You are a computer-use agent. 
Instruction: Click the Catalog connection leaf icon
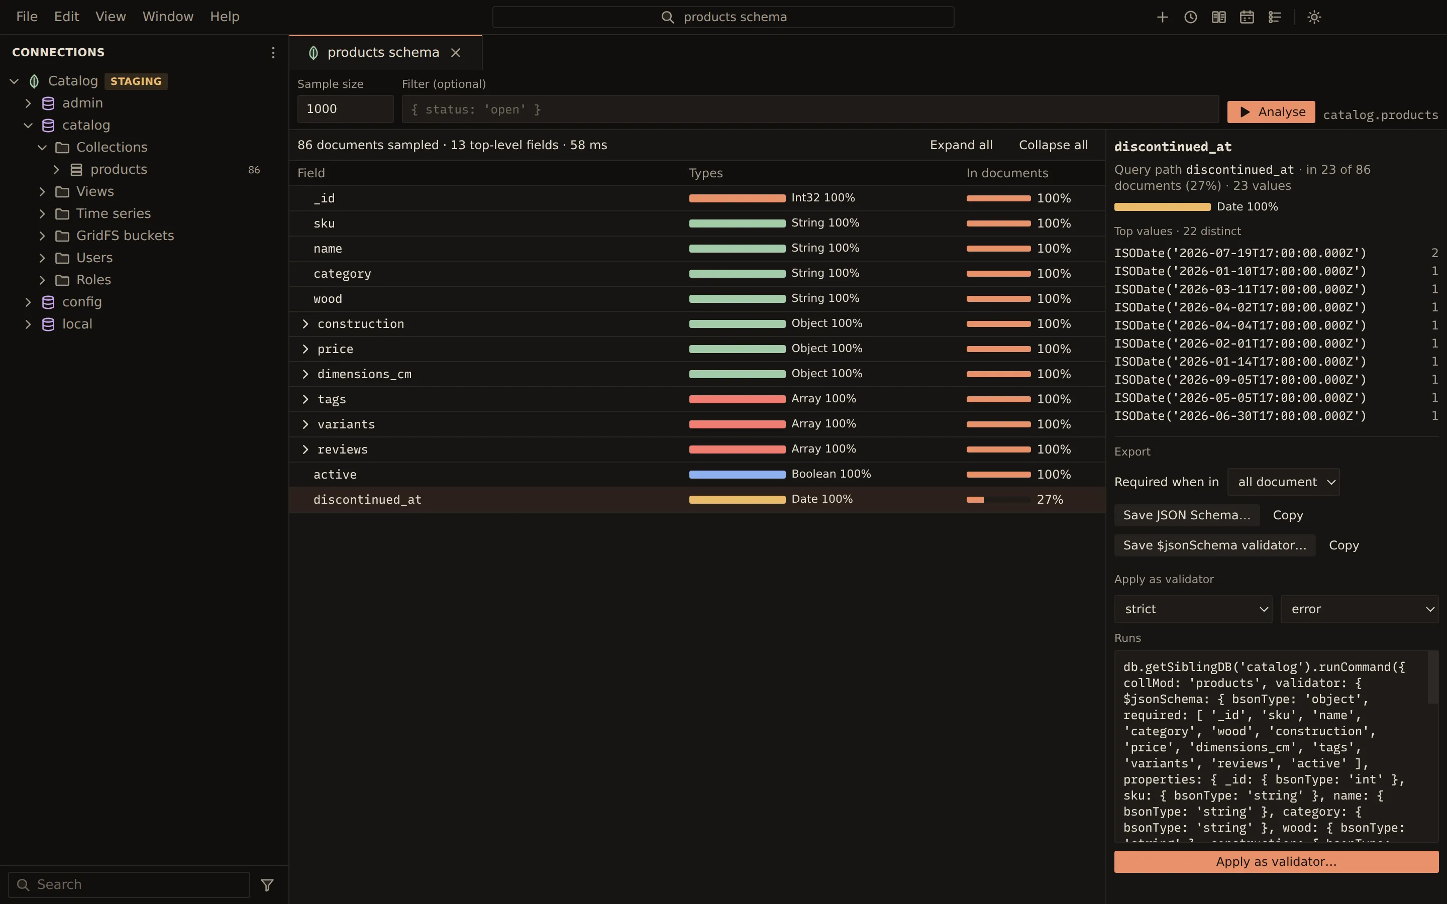pos(34,81)
